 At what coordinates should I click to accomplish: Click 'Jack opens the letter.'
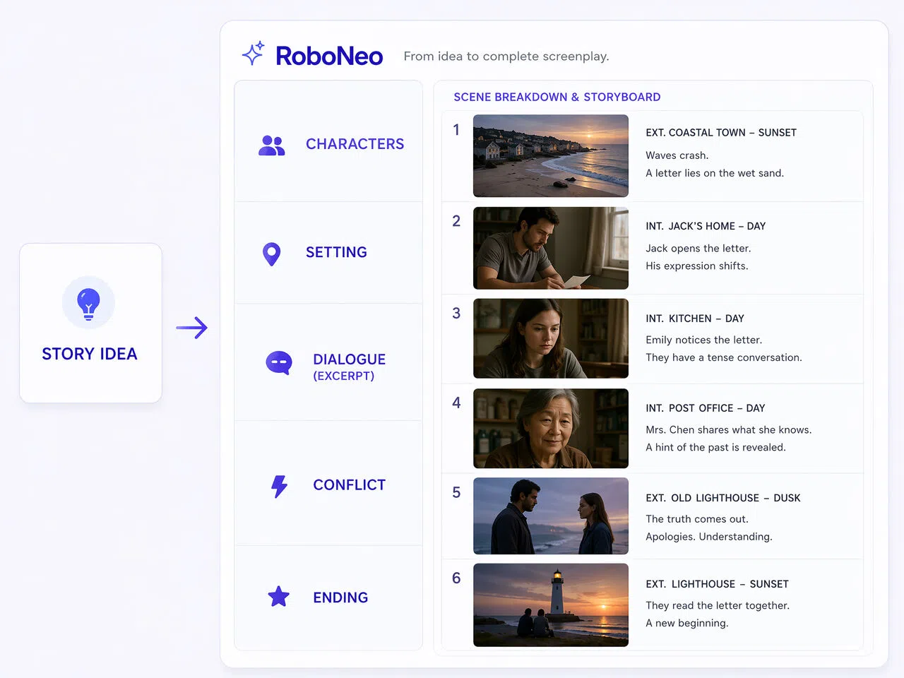[698, 249]
